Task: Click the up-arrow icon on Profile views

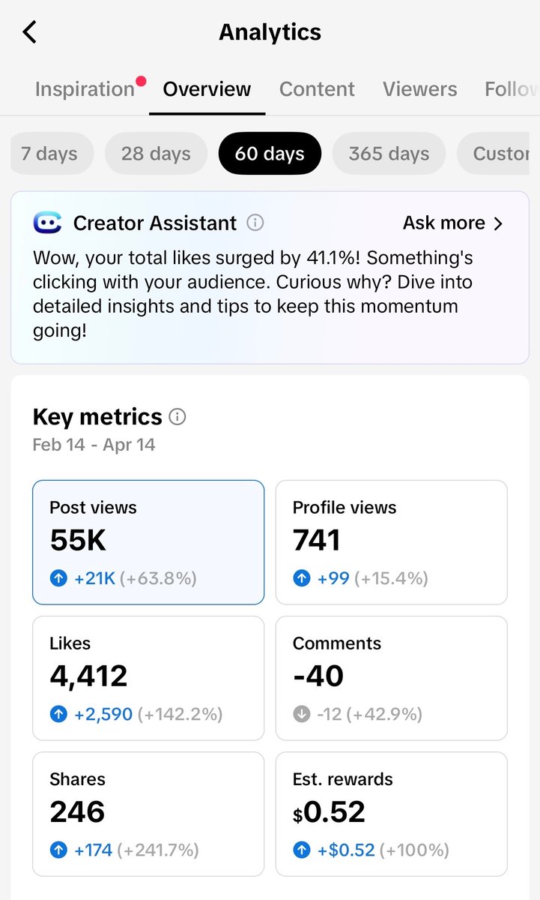Action: point(301,578)
